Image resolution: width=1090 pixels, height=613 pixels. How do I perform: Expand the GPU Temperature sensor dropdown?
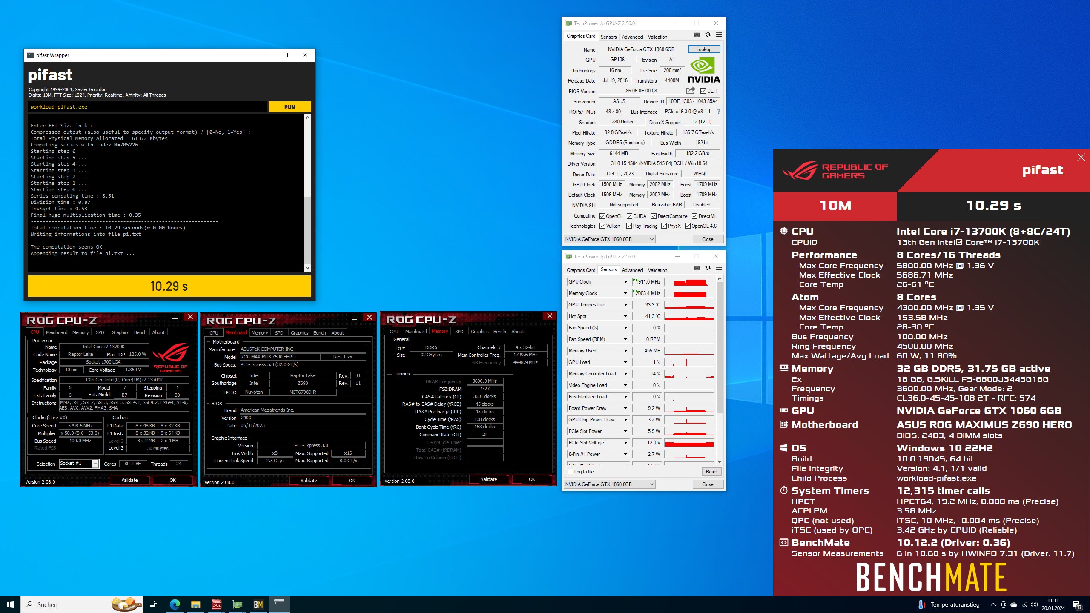(x=625, y=305)
